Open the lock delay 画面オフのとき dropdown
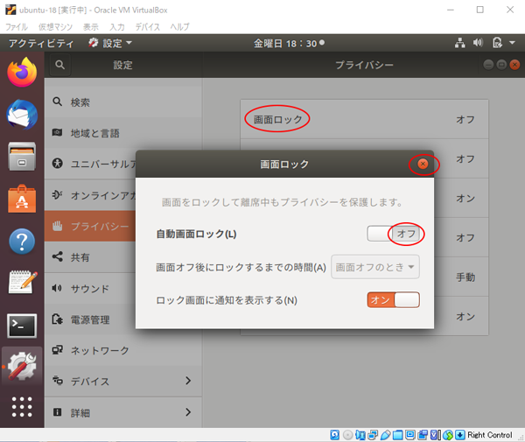 [x=375, y=267]
